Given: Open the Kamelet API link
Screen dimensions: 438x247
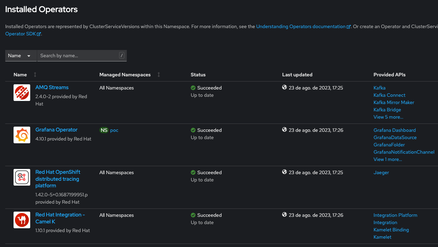Looking at the screenshot, I should coord(382,237).
